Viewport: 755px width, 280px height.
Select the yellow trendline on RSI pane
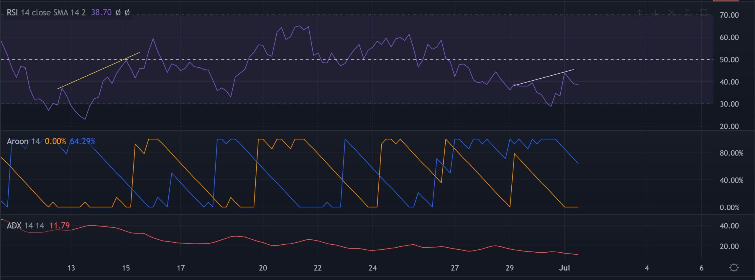click(98, 71)
